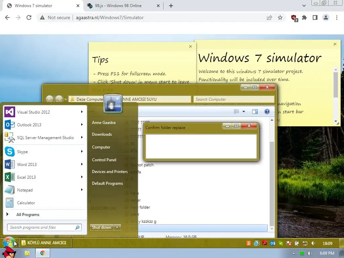The width and height of the screenshot is (344, 258).
Task: Open Computer from Start menu
Action: 101,147
